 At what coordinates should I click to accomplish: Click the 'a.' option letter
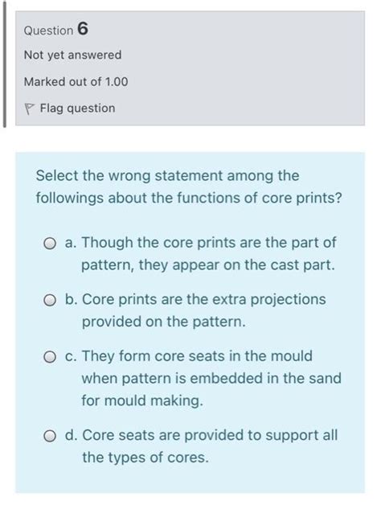[71, 243]
